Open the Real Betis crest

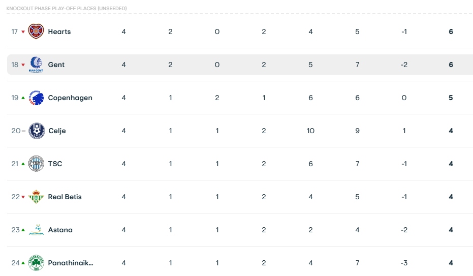pos(36,197)
